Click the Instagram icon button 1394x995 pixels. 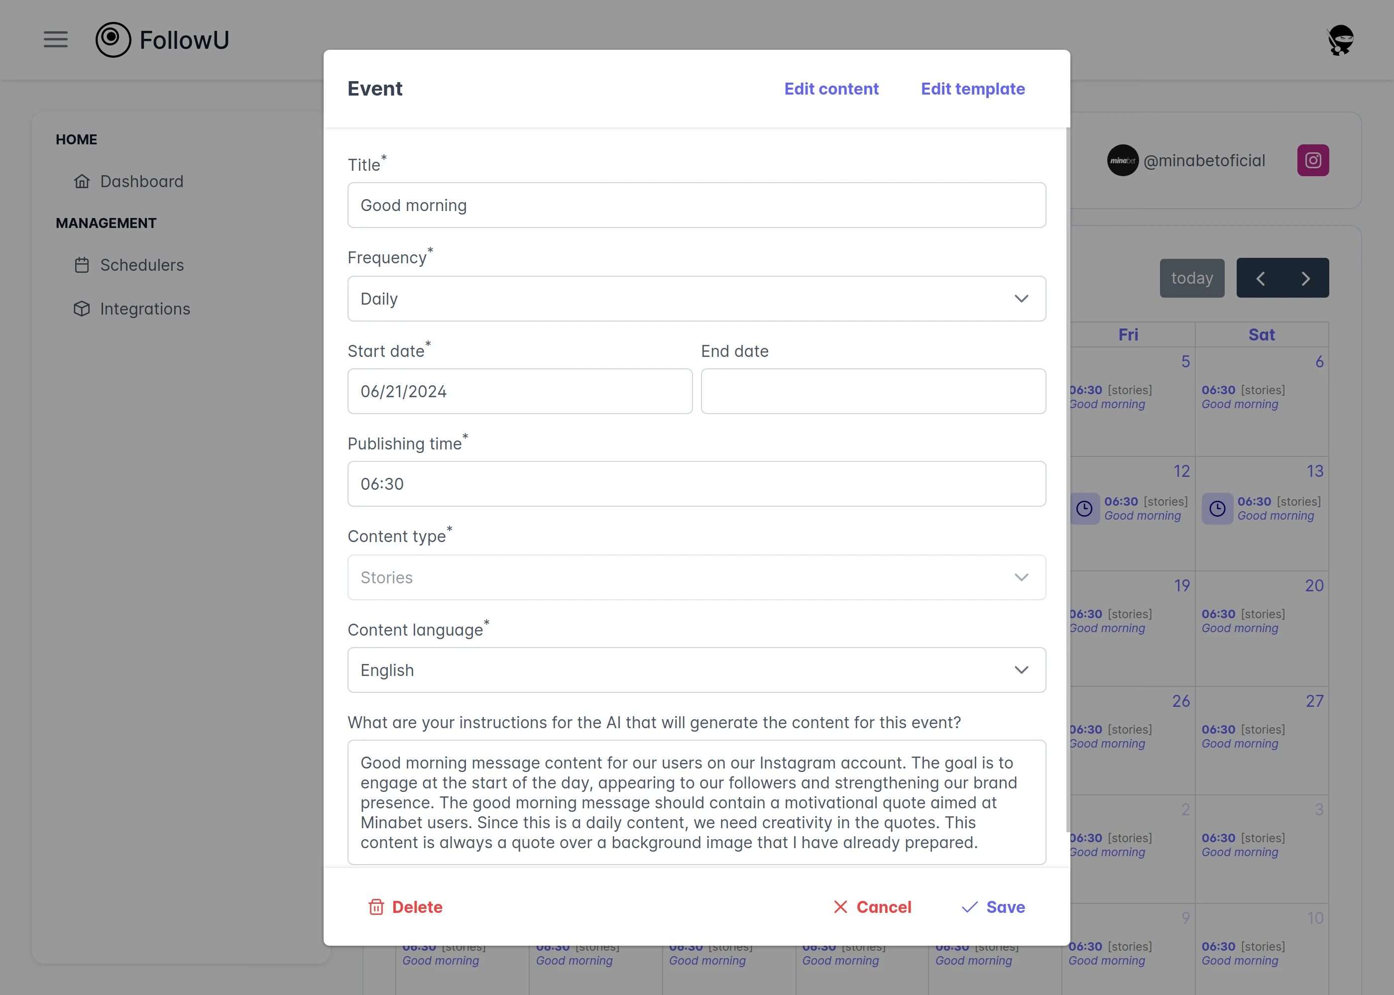pyautogui.click(x=1312, y=160)
